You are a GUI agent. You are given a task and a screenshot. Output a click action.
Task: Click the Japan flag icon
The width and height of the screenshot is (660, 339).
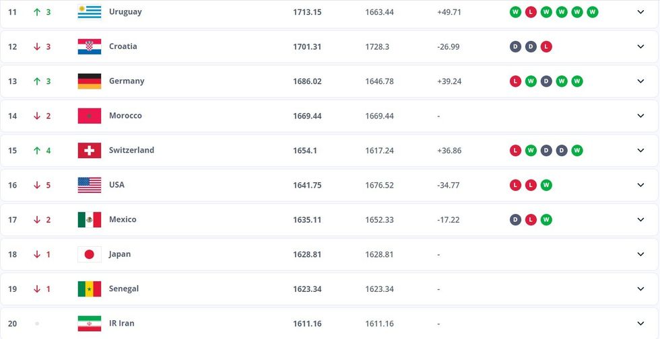point(90,254)
